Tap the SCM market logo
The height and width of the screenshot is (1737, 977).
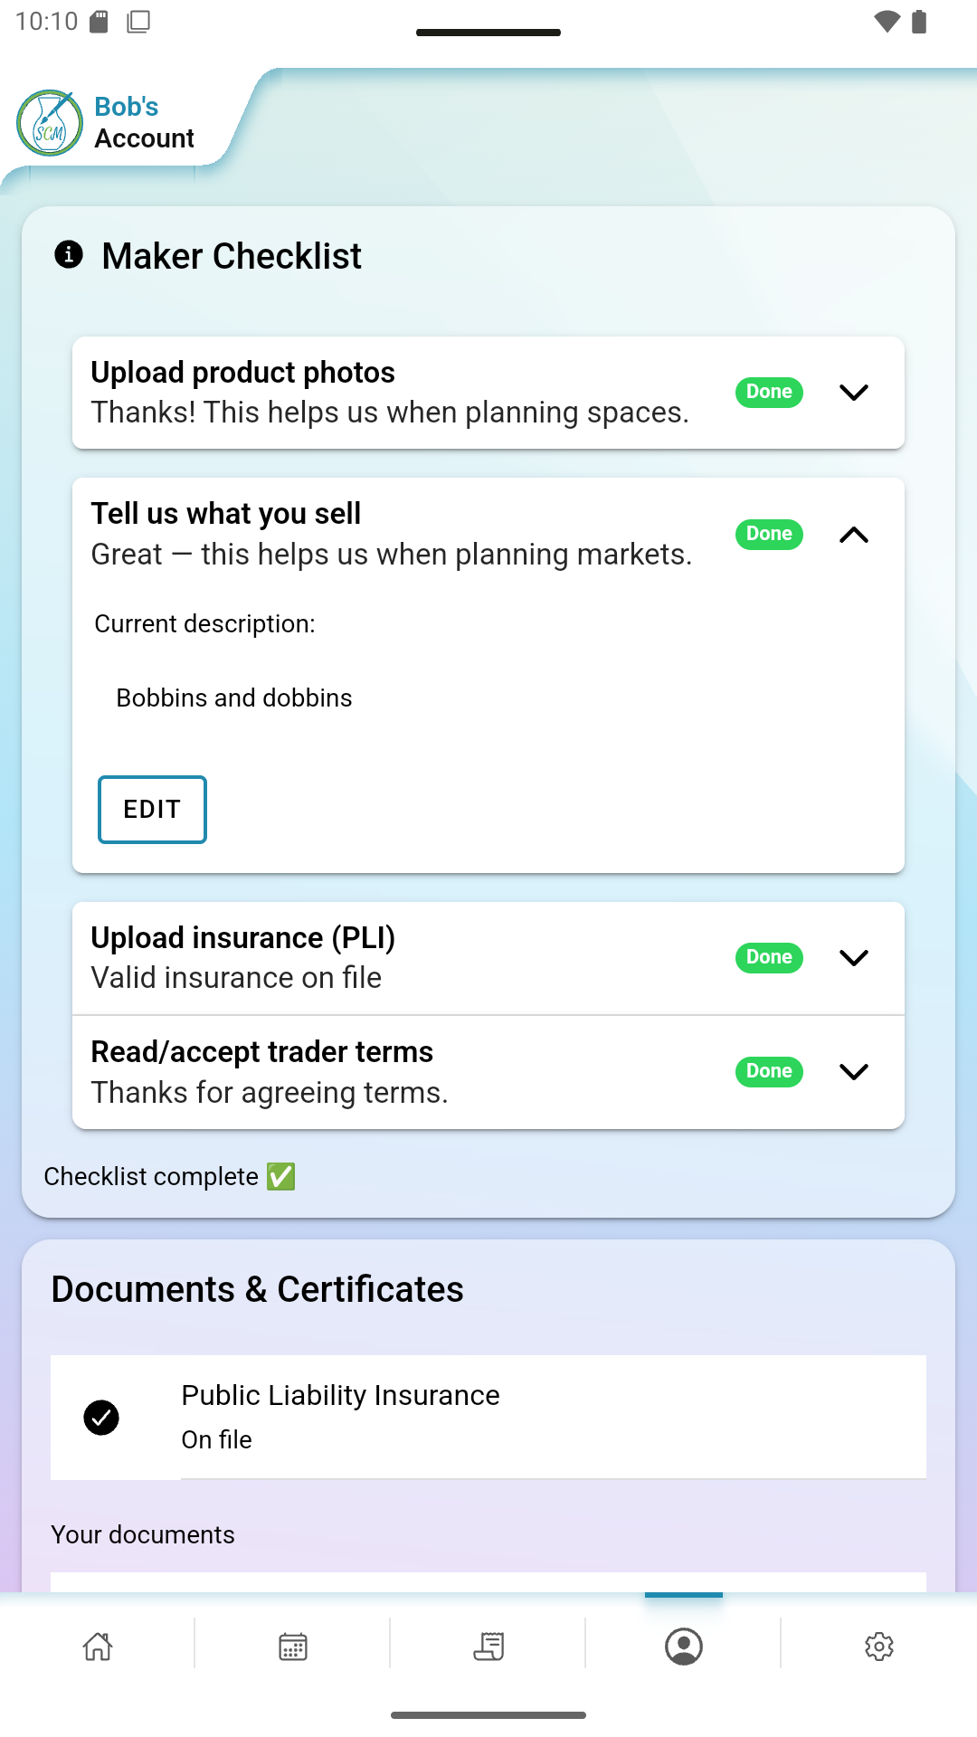pyautogui.click(x=50, y=123)
